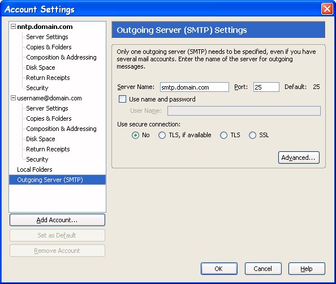Cancel the Account Settings dialog
Viewport: 336px width, 284px height.
point(263,269)
